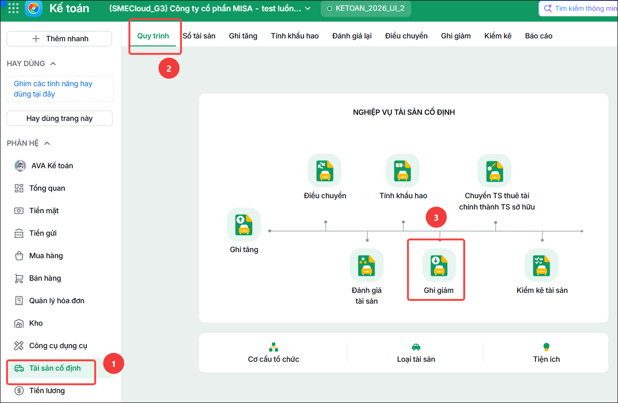Image resolution: width=618 pixels, height=403 pixels.
Task: Open the Điều chuyển process icon
Action: click(x=324, y=171)
